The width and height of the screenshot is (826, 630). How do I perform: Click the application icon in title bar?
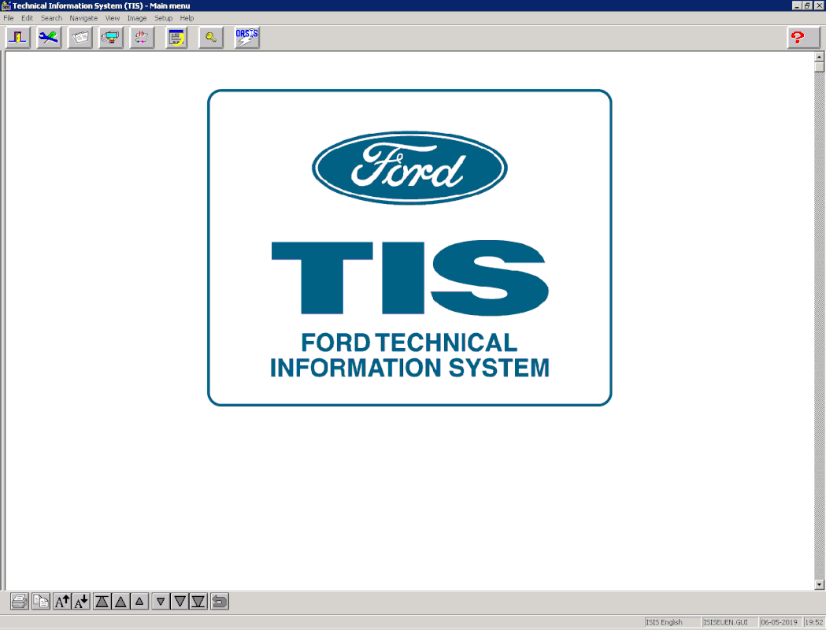point(6,6)
